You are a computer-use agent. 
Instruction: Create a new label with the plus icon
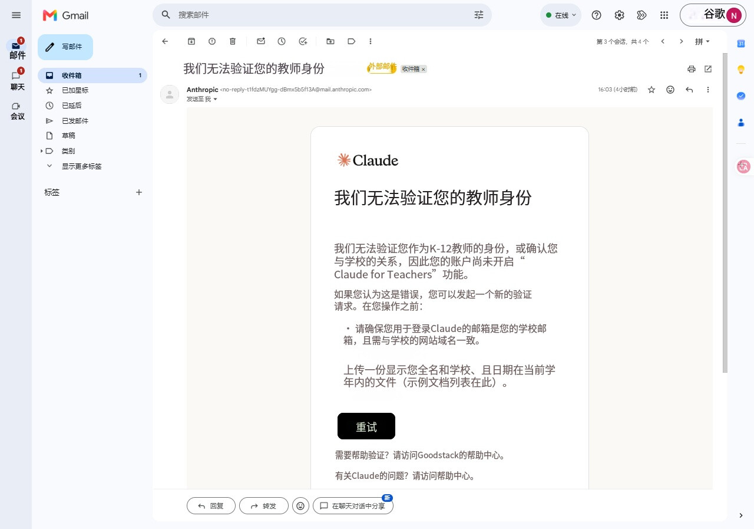pyautogui.click(x=139, y=192)
